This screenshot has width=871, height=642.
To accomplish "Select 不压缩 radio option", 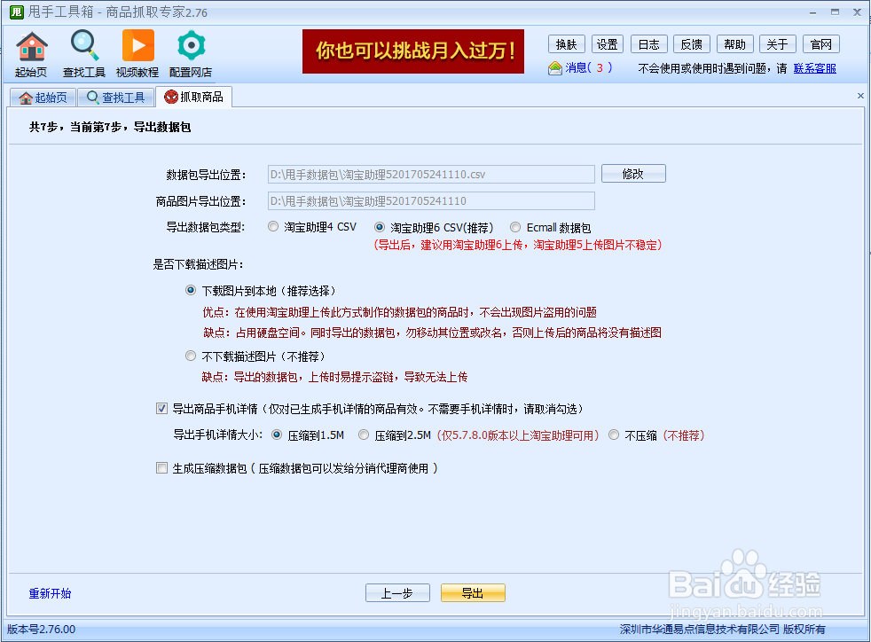I will coord(614,435).
